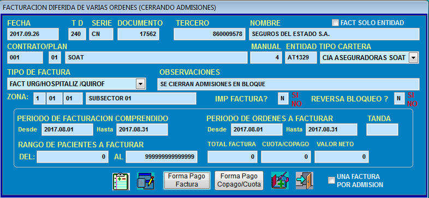Check the FACT SOLO ENTIDAD checkbox

335,23
